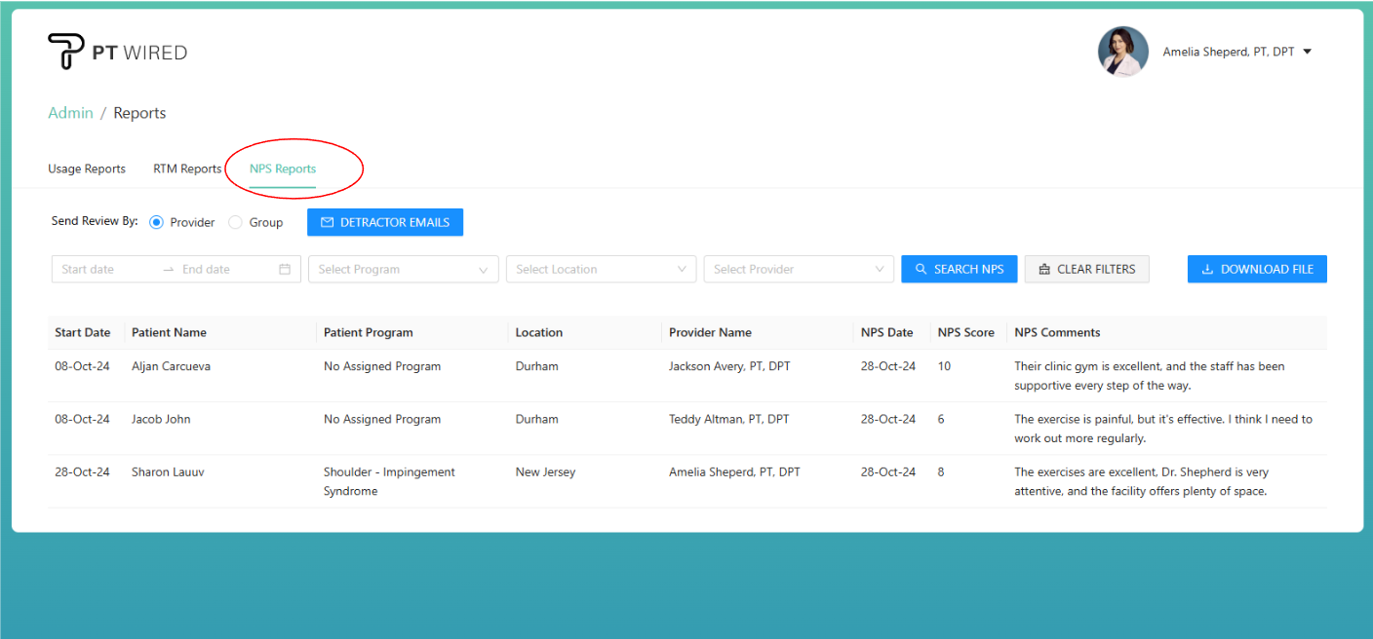Viewport: 1373px width, 639px height.
Task: Expand the Select Location dropdown
Action: pos(601,270)
